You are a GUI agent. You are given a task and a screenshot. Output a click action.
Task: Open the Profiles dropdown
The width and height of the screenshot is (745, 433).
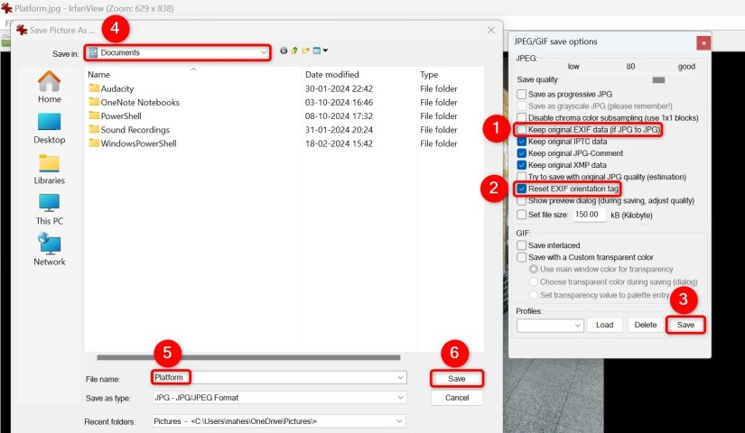coord(550,326)
